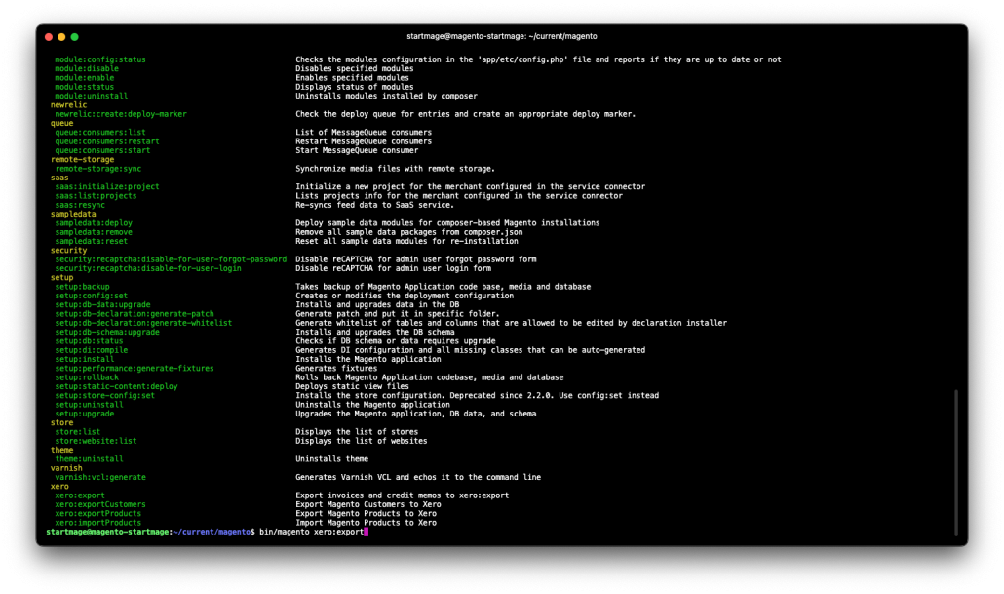Click the 'queue' namespace heading
The width and height of the screenshot is (1004, 594).
click(x=61, y=123)
